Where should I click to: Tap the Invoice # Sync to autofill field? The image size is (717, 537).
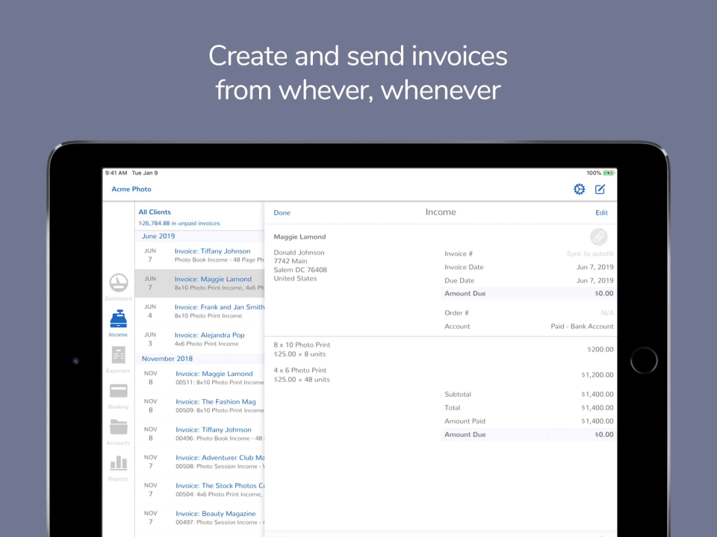pyautogui.click(x=529, y=254)
